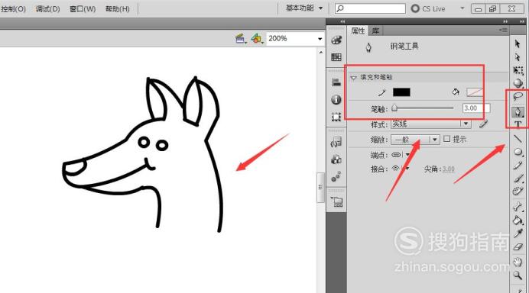Collapse the 填充和笔触 section
This screenshot has height=293, width=529.
354,78
